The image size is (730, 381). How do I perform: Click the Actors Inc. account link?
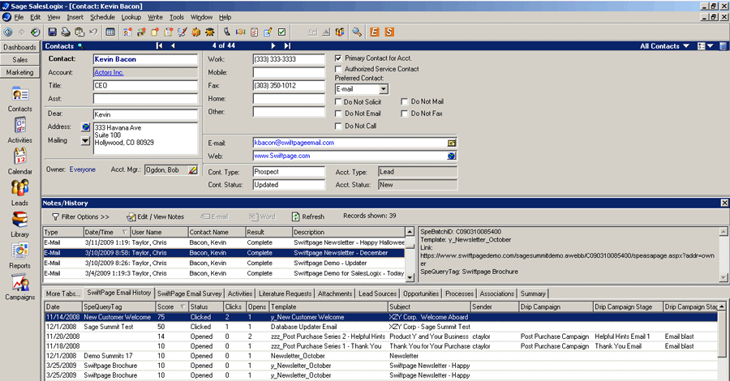[x=109, y=73]
